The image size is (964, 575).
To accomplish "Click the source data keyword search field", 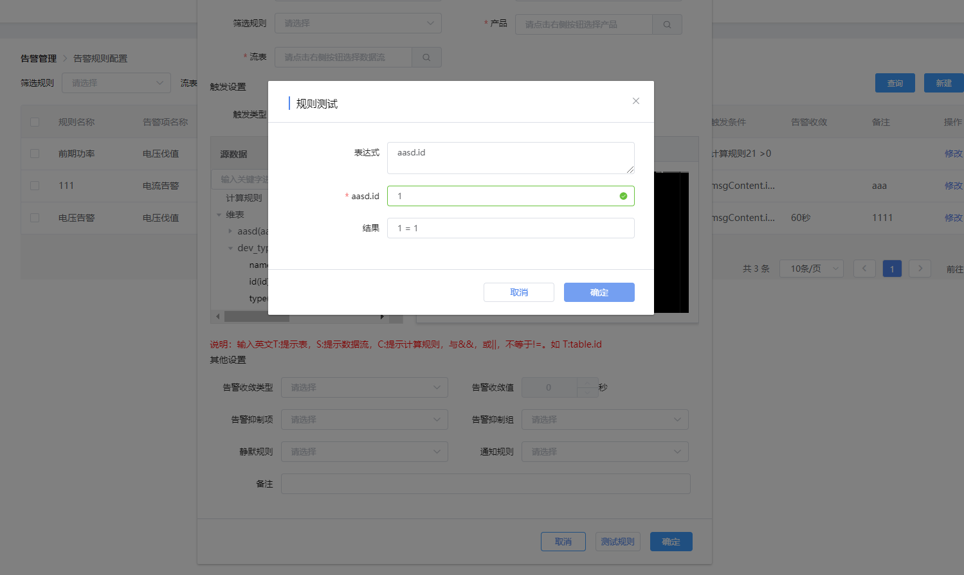I will [240, 179].
